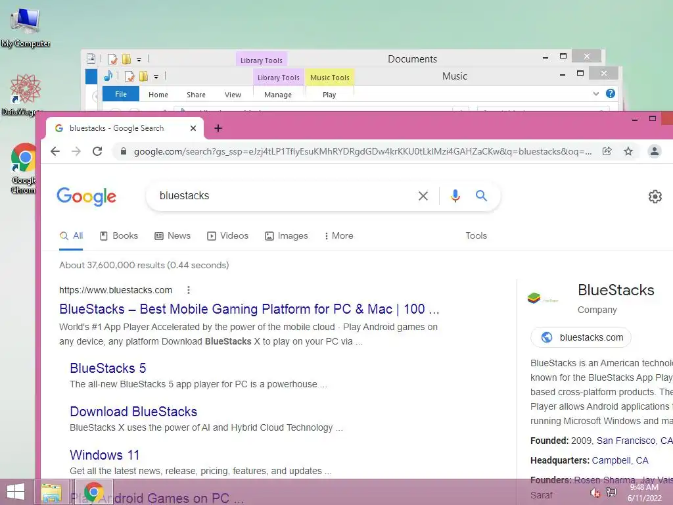Image resolution: width=673 pixels, height=505 pixels.
Task: Expand Music quick access toolbar dropdown
Action: point(156,77)
